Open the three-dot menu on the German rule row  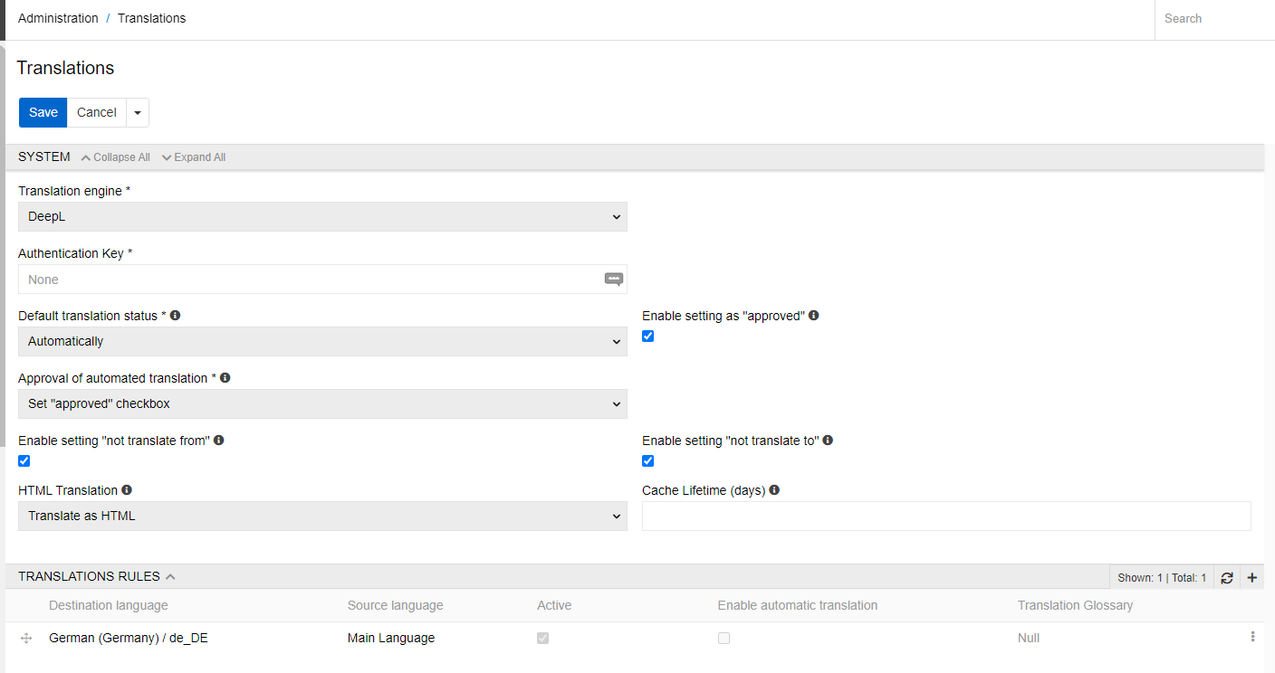(x=1253, y=638)
